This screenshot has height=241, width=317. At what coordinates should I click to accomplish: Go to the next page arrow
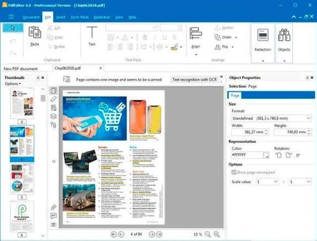point(152,234)
